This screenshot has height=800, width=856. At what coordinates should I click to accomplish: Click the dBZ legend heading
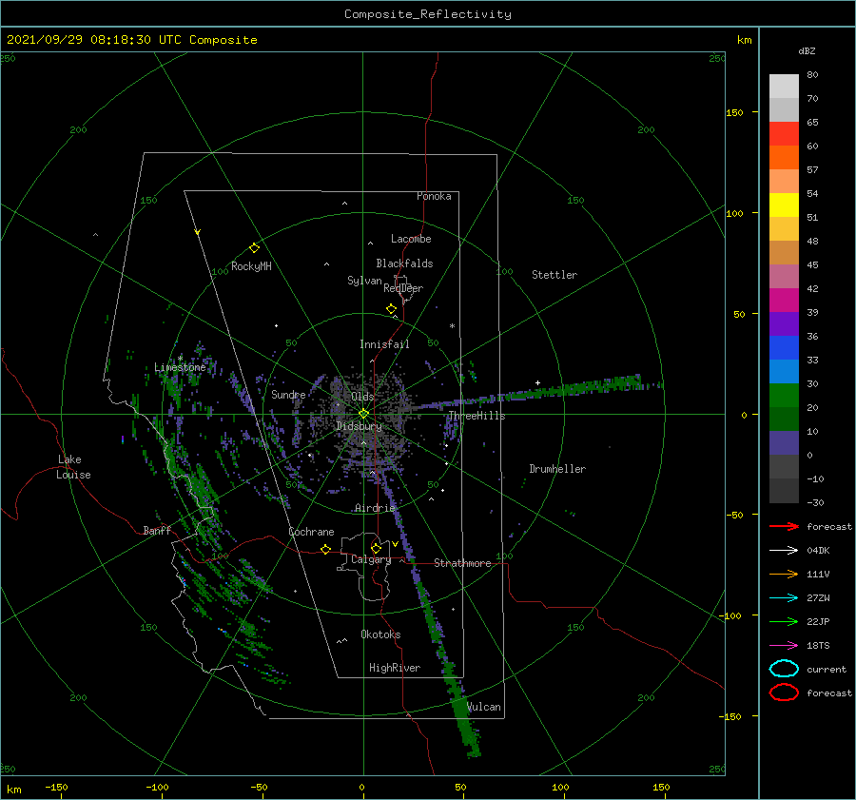coord(807,51)
